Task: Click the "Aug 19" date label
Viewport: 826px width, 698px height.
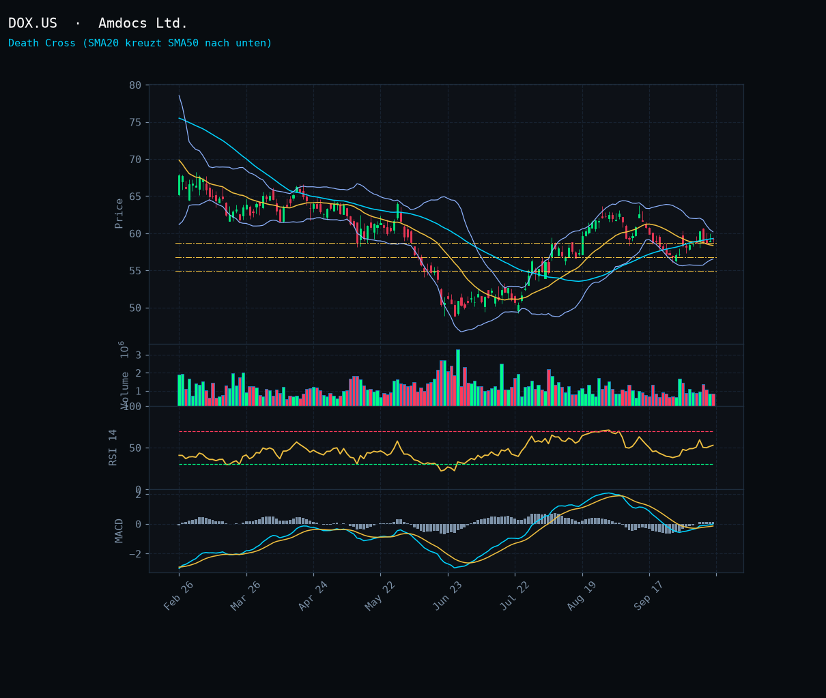Action: (581, 595)
